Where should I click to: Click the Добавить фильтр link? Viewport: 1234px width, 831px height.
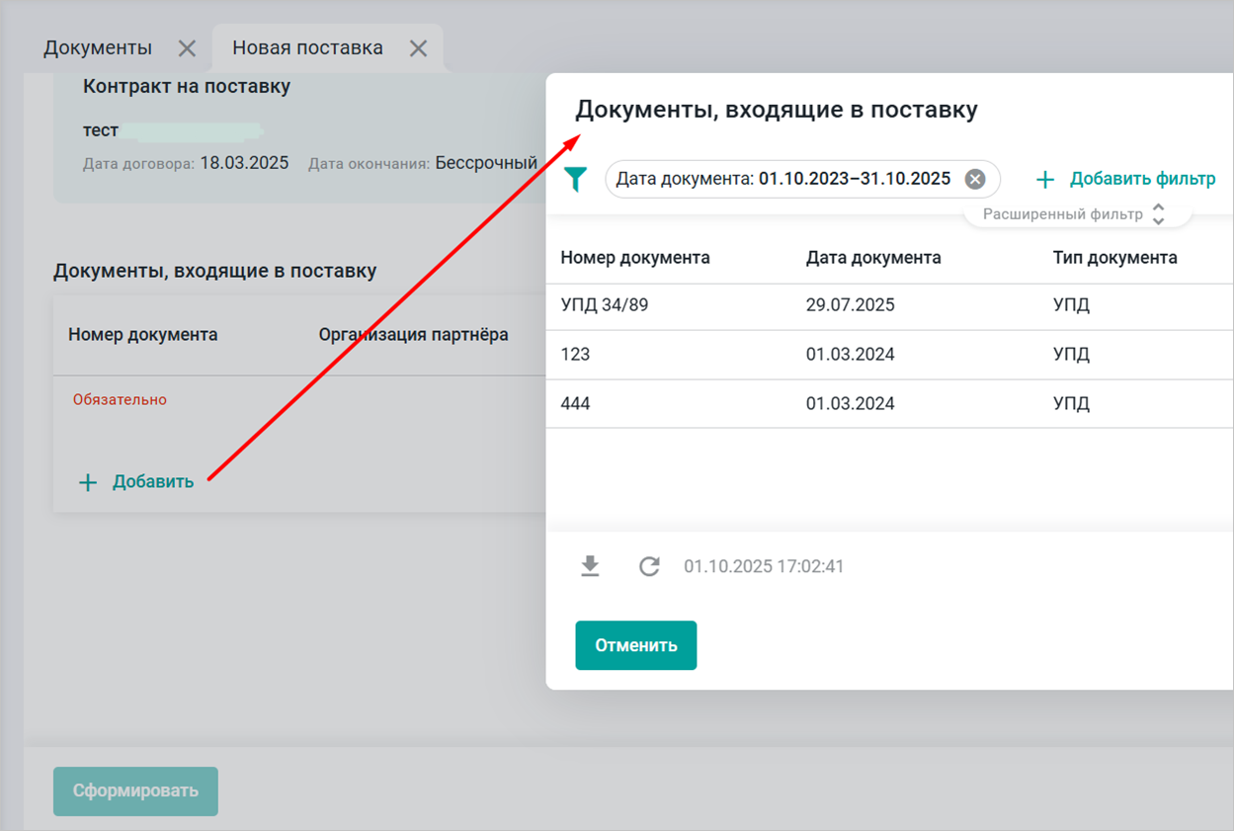tap(1142, 179)
